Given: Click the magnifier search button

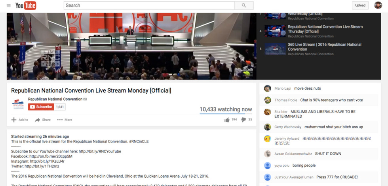Looking at the screenshot, I should pos(244,6).
